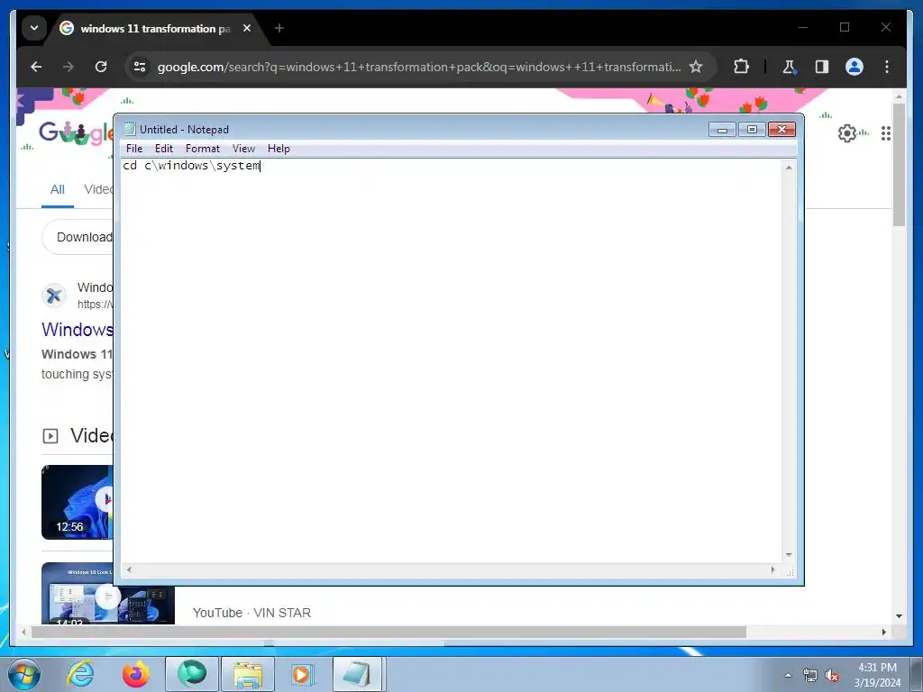Image resolution: width=923 pixels, height=692 pixels.
Task: Toggle Chrome side panel
Action: (x=822, y=67)
